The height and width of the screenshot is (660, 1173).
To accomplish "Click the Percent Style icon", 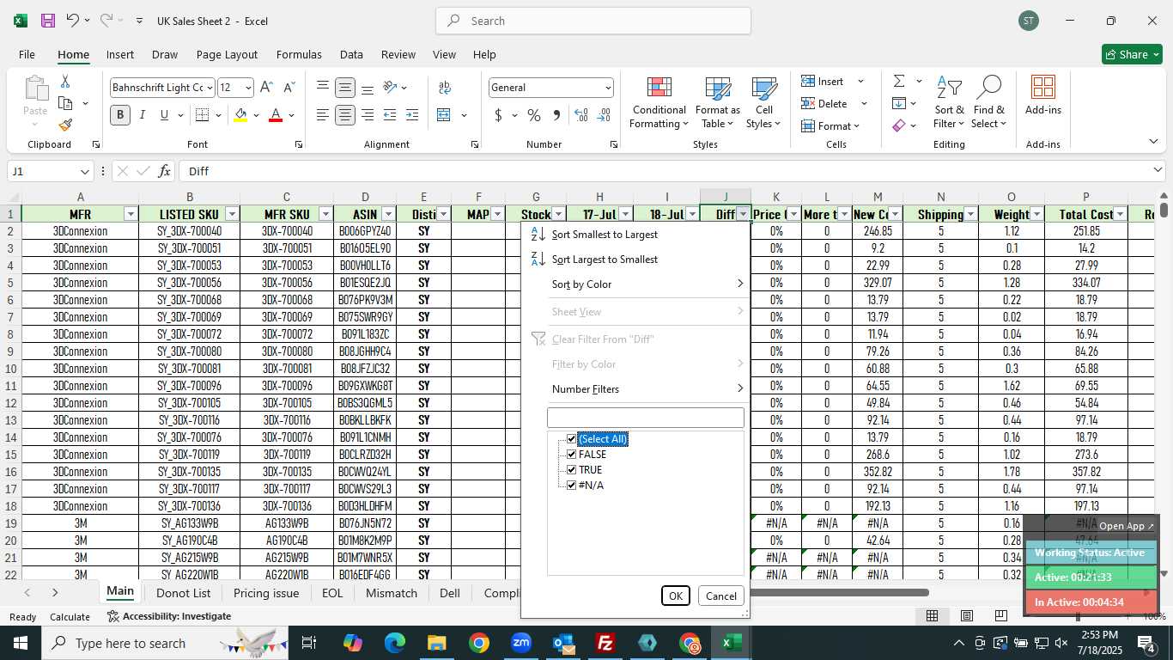I will (x=534, y=115).
